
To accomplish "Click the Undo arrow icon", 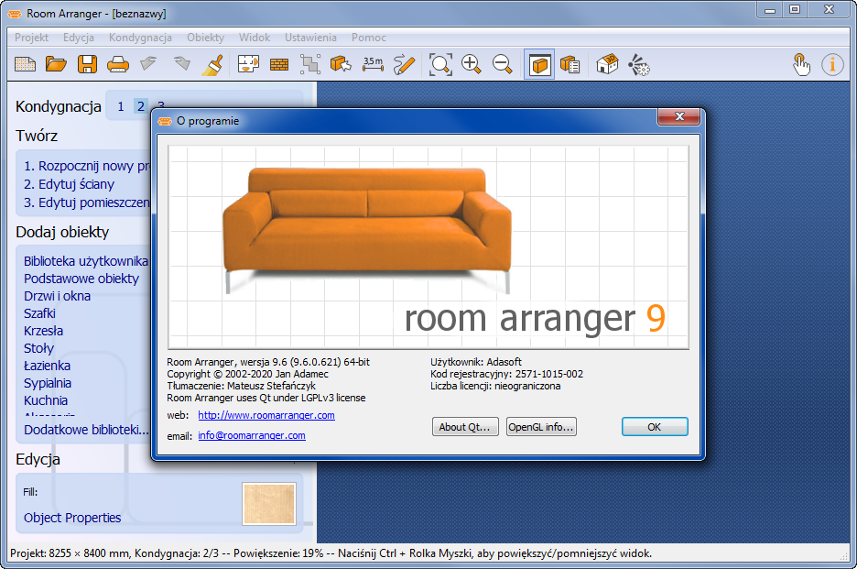I will point(148,64).
